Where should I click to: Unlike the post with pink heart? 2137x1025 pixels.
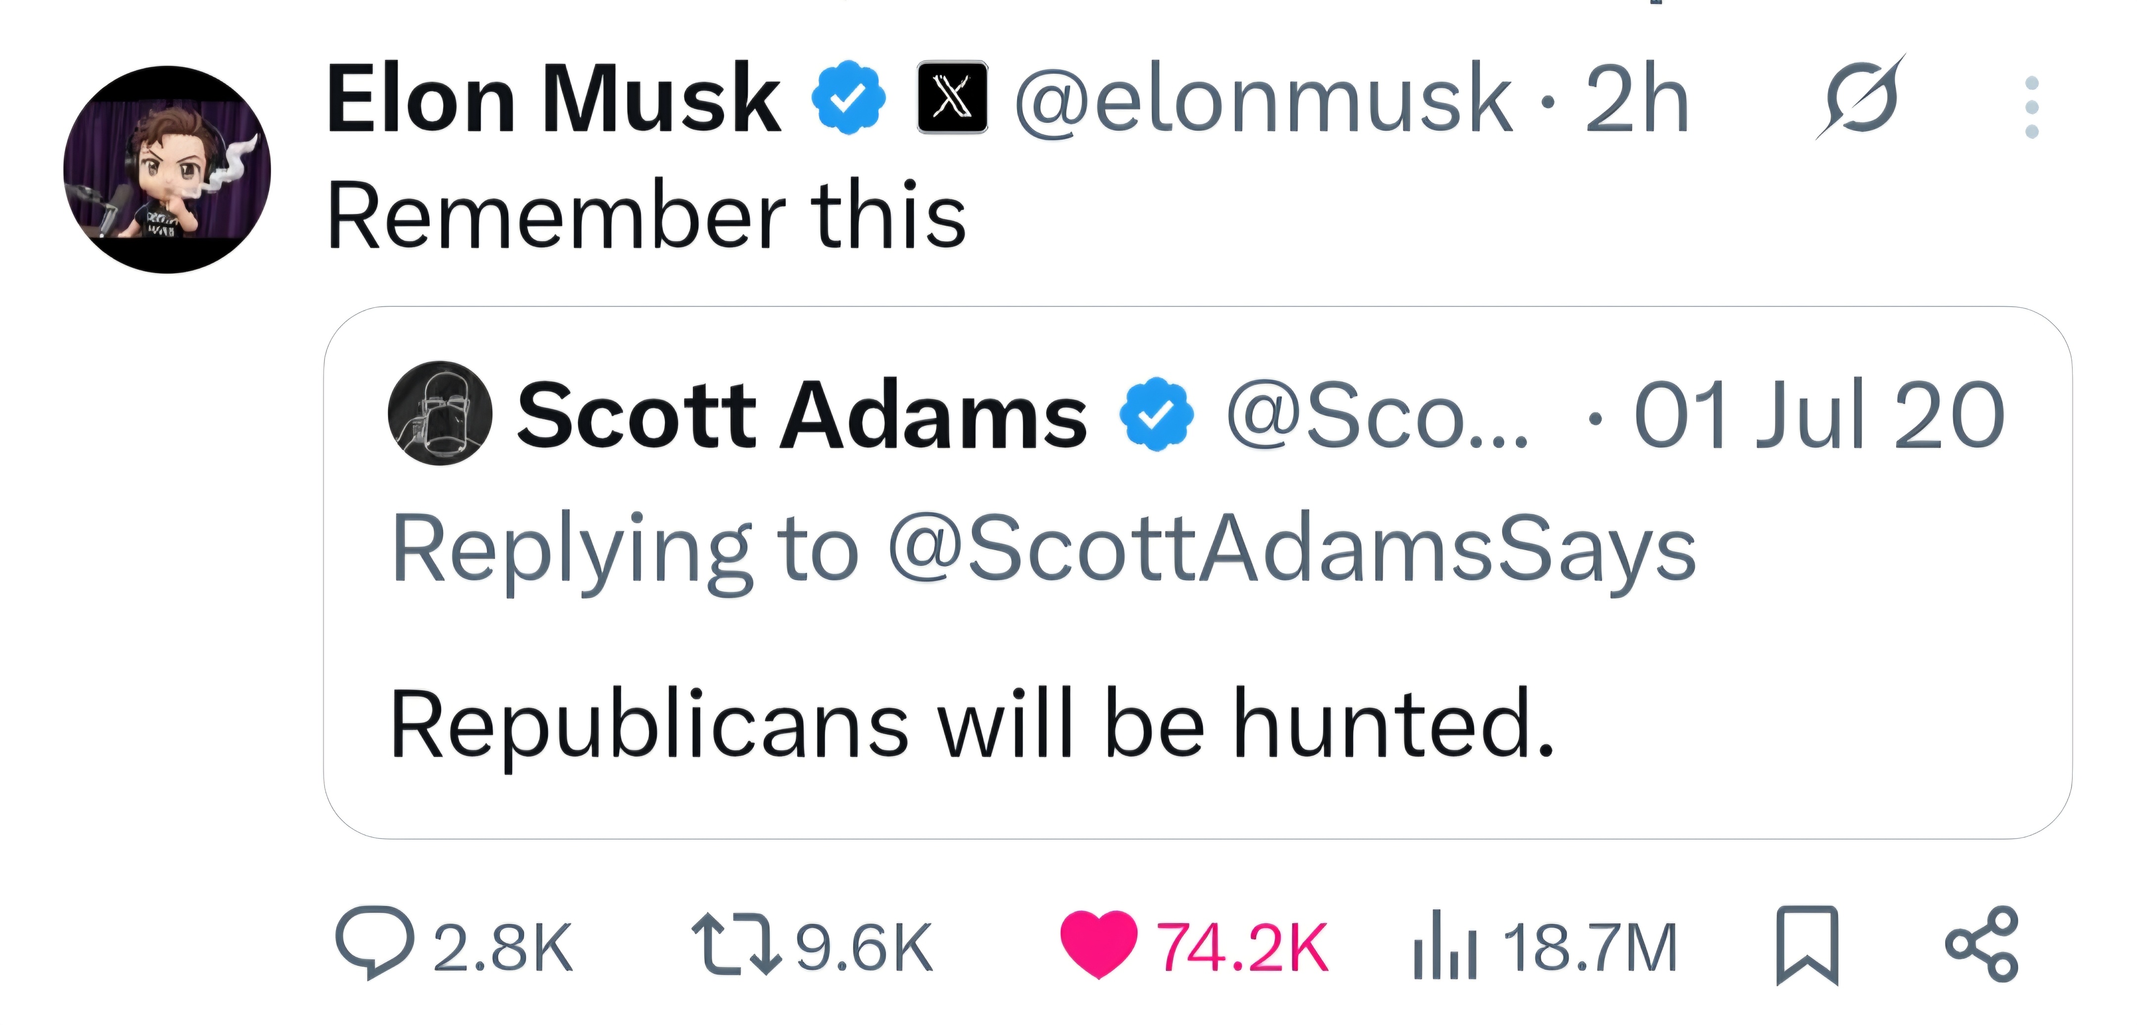coord(1098,944)
